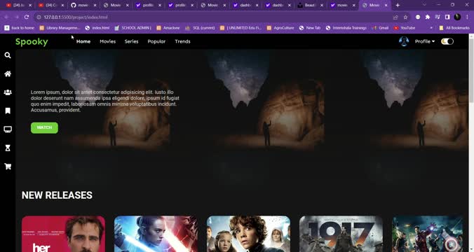This screenshot has width=474, height=252.
Task: Open the tab search dropdown arrow
Action: [x=424, y=5]
